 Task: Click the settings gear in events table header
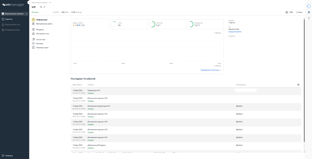click(298, 85)
